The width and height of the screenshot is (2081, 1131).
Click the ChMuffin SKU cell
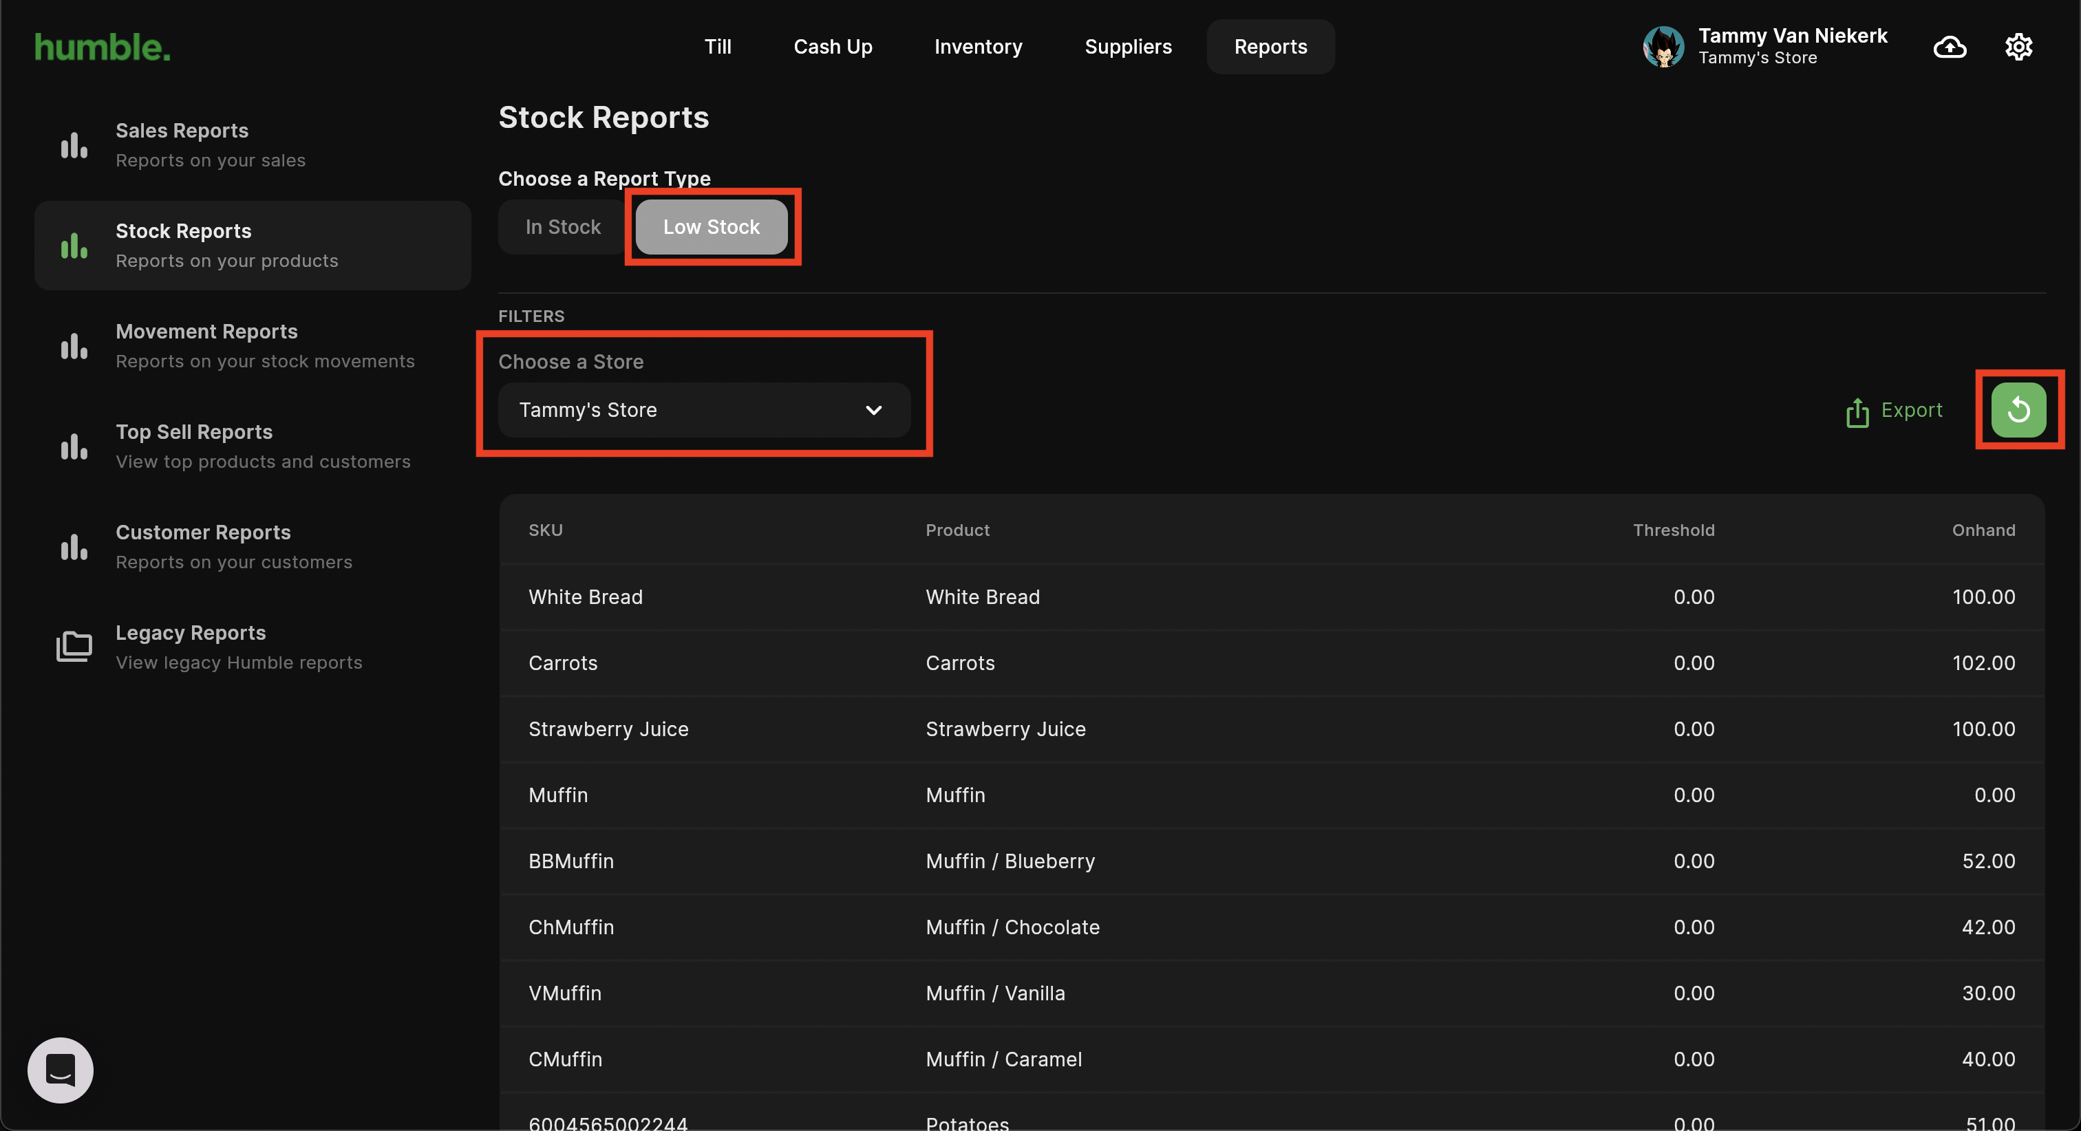point(571,927)
